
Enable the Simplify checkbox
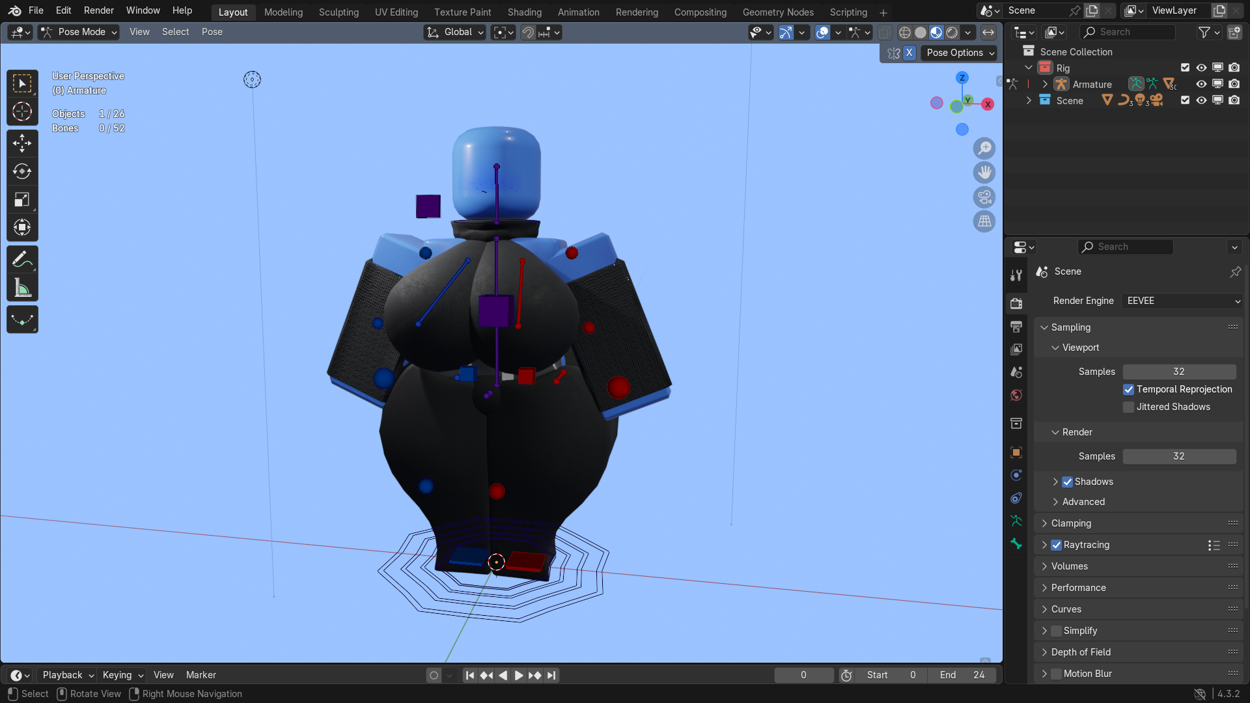point(1056,631)
